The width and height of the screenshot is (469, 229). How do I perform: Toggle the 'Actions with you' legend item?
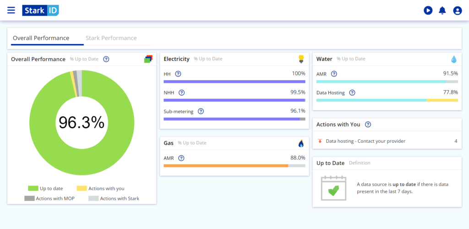(x=100, y=188)
